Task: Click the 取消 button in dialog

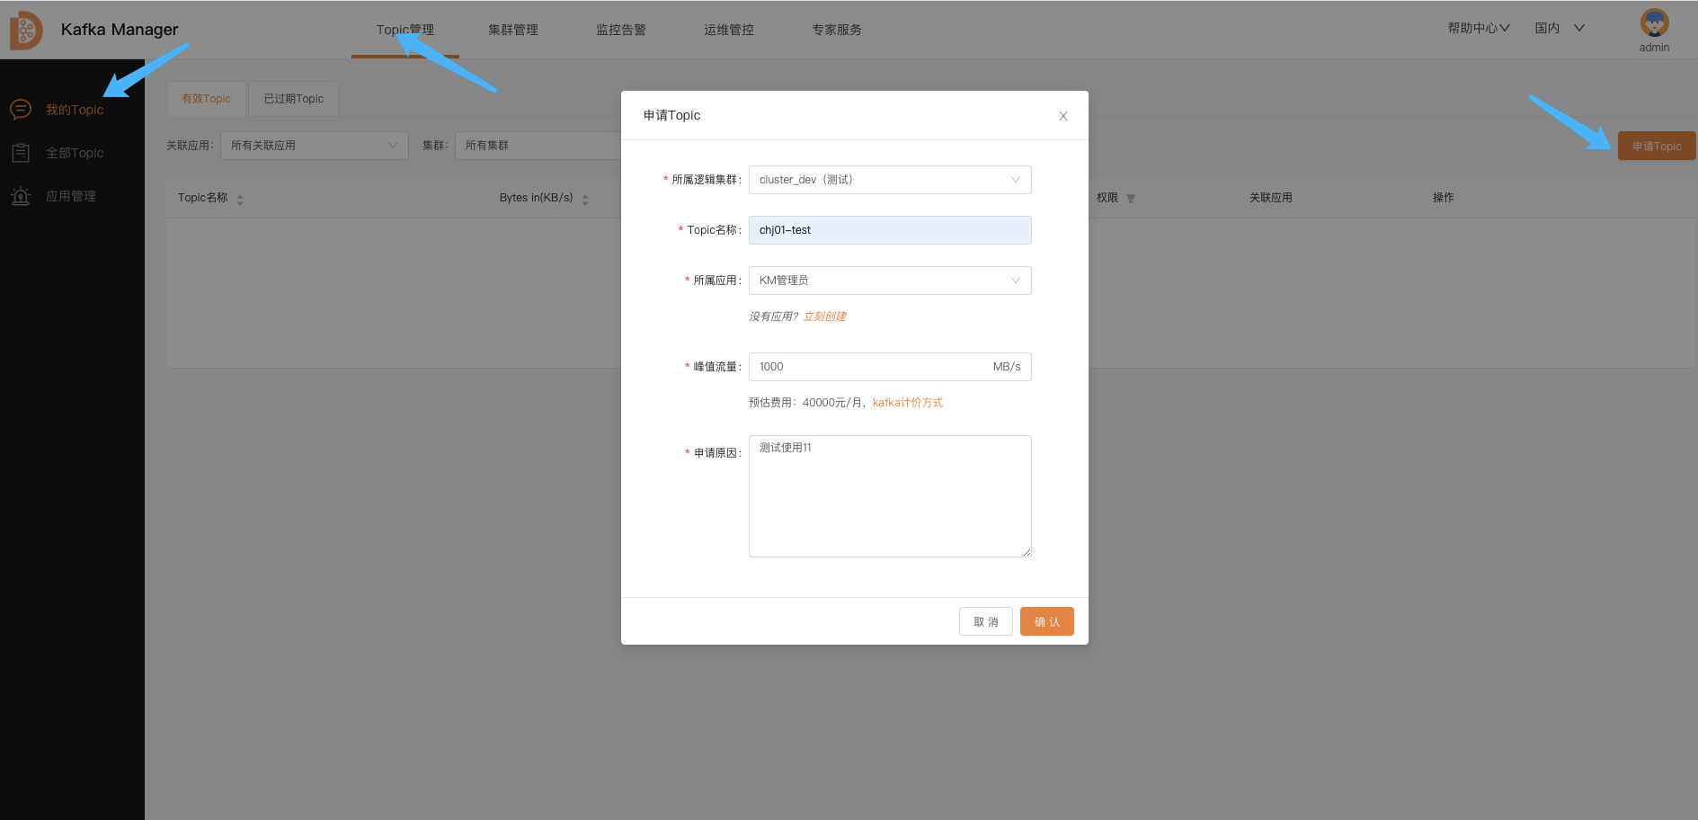Action: coord(986,621)
